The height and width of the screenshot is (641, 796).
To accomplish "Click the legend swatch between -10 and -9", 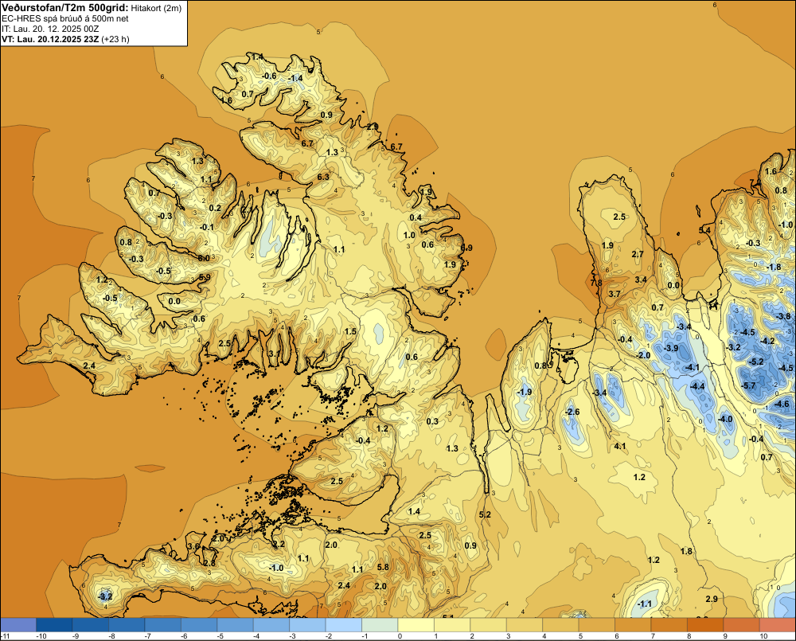I will pos(54,625).
